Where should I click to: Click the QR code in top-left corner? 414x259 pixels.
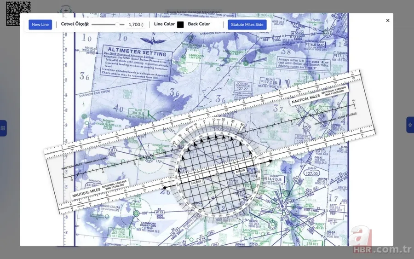coord(18,13)
